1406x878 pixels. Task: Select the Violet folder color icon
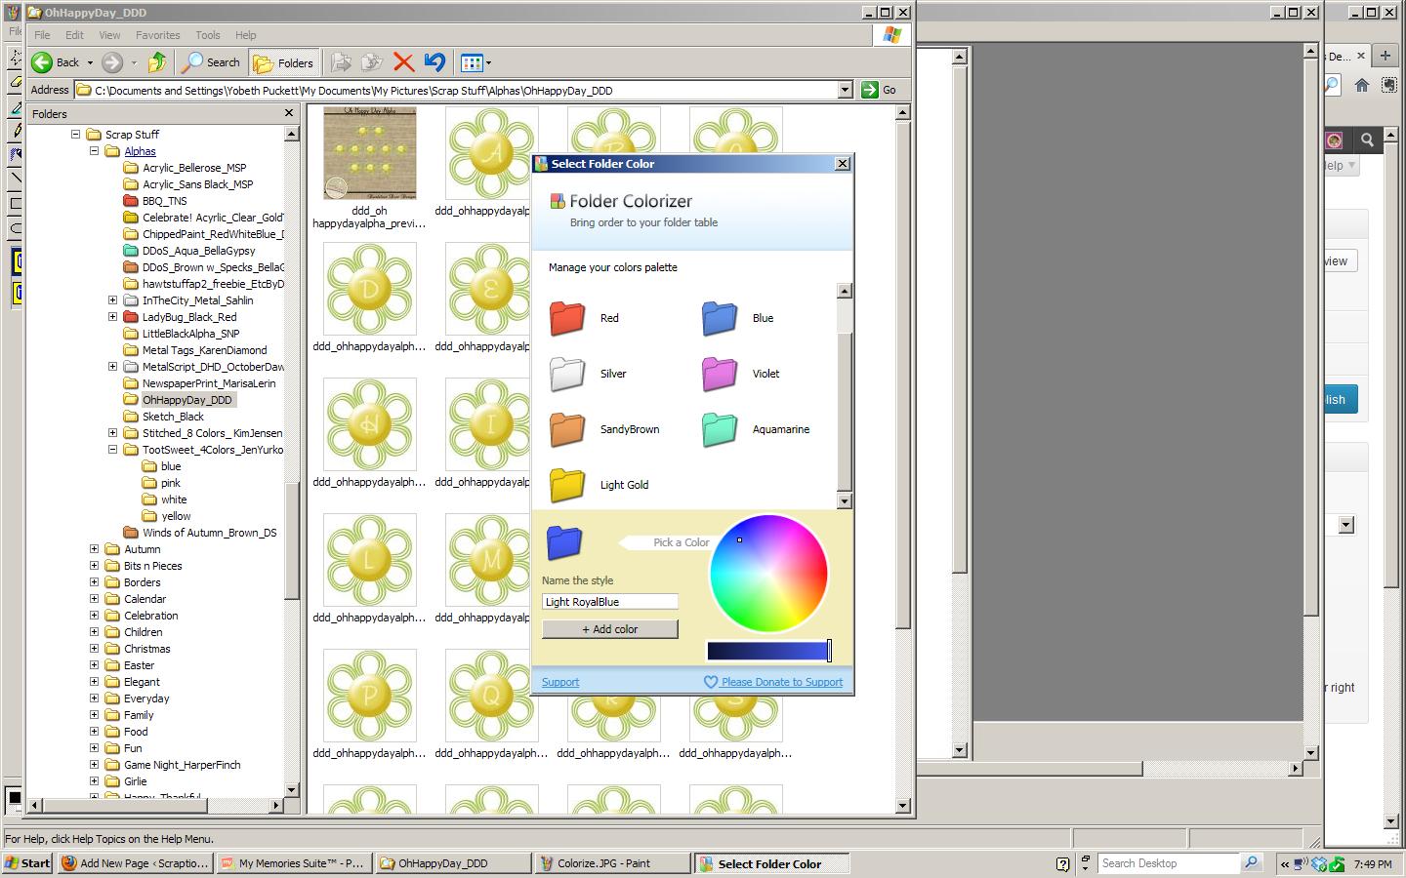720,374
